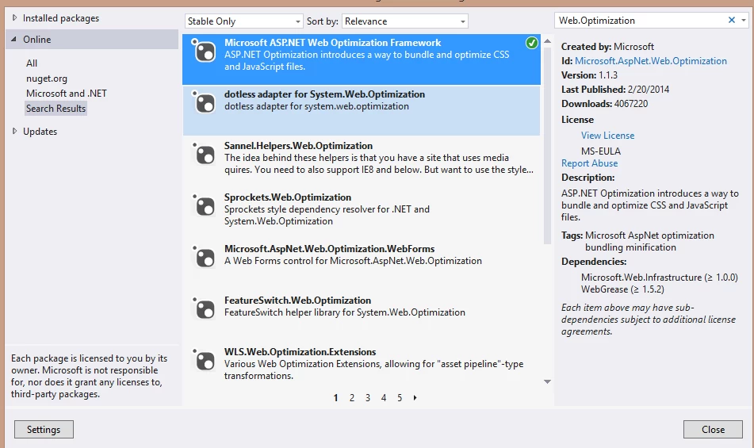Select the Microsoft.AspNet.Web.Optimization.WebForms package title

click(329, 248)
